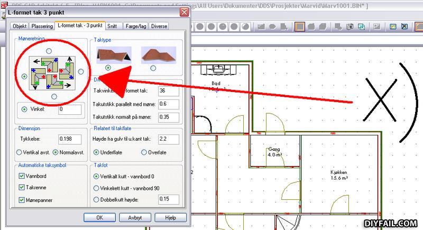Choose the upward ridge direction radio button
Screen dimensions: 423x230
pos(49,51)
